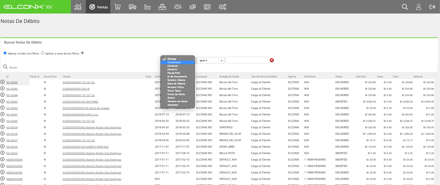
Task: Select Aplicar a unos de los Filtros radio
Action: pos(43,53)
